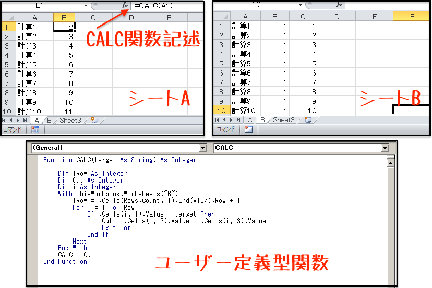Click the If .Cells(i, 1).Value = target line
The image size is (432, 288).
pos(151,214)
